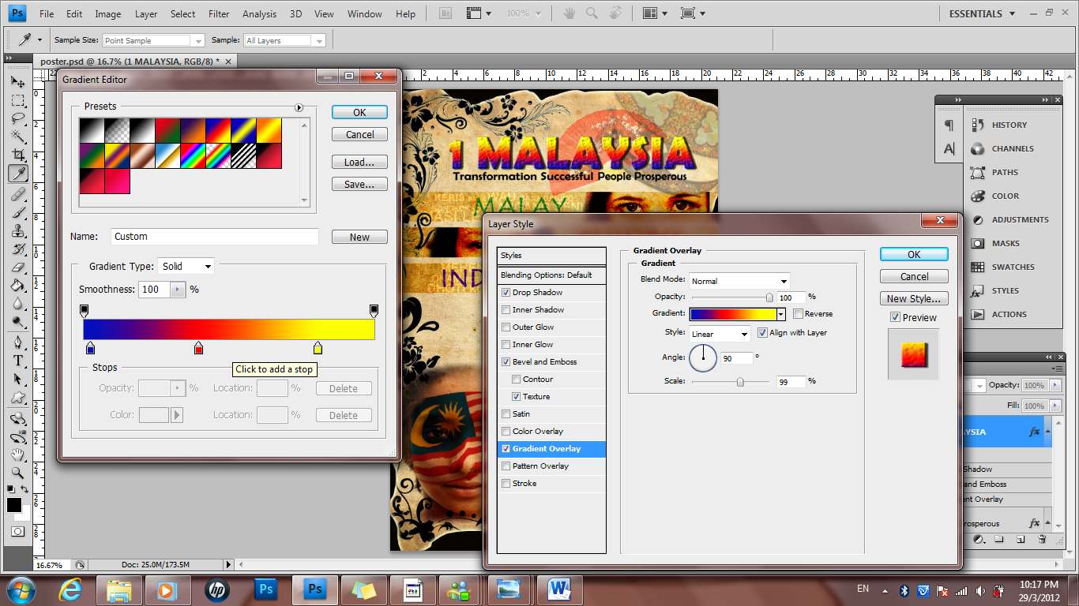The image size is (1079, 606).
Task: Open the Blend Mode dropdown
Action: 739,281
